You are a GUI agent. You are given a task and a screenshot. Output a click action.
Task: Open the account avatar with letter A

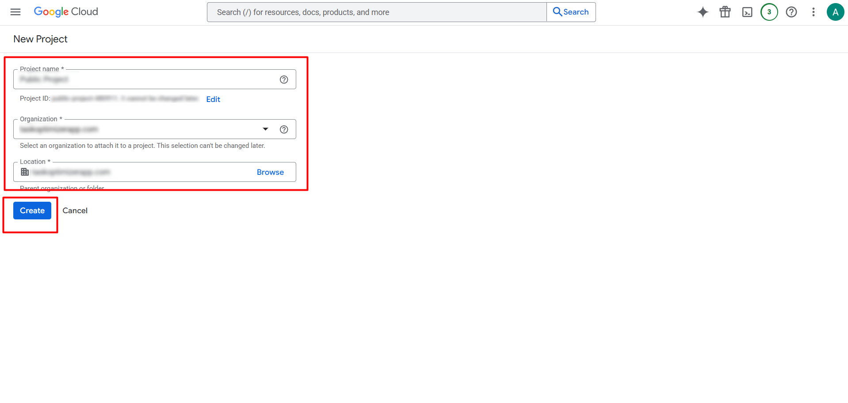[x=835, y=12]
